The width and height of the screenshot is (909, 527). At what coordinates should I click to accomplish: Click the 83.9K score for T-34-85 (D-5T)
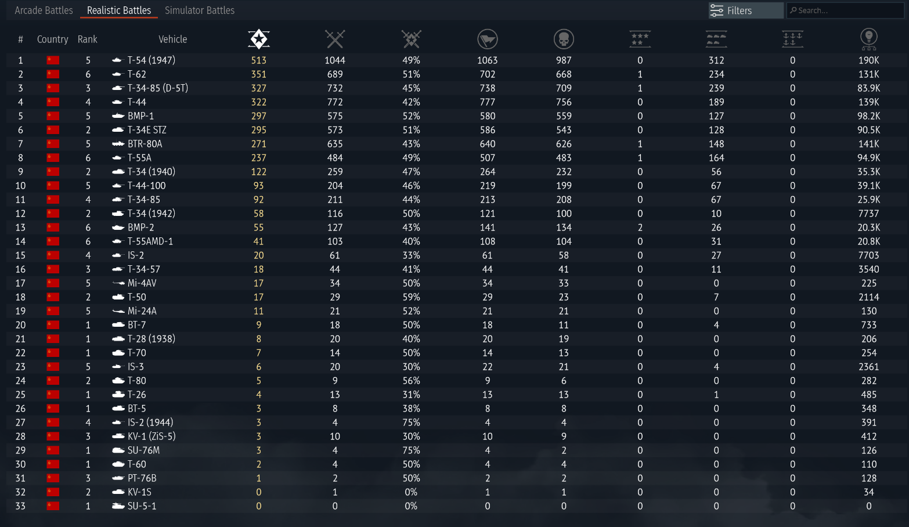click(869, 88)
